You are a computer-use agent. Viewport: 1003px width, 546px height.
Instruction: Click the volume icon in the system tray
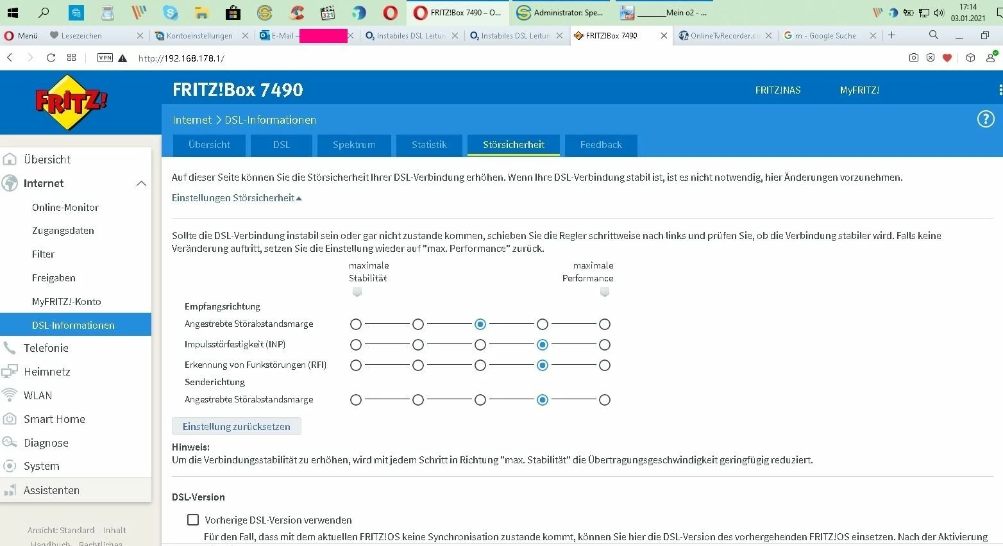pos(939,13)
